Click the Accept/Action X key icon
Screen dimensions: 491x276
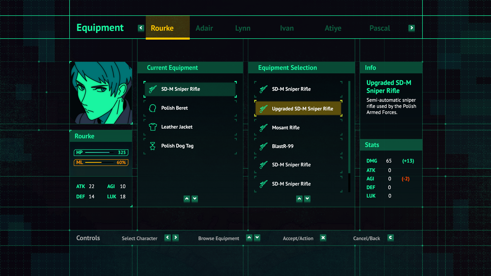[x=323, y=238]
